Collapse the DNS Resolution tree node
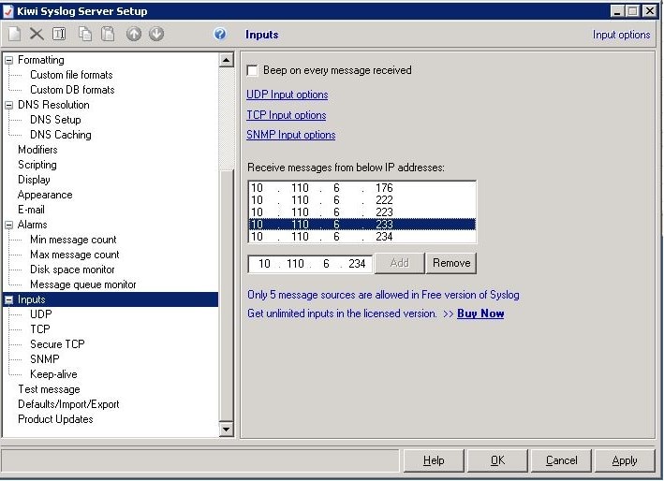The image size is (664, 481). coord(8,106)
